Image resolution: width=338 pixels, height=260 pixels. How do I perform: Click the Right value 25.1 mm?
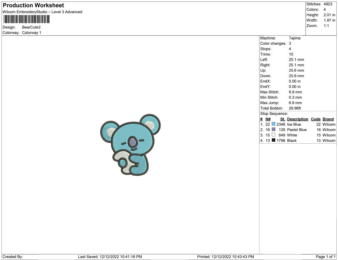296,65
